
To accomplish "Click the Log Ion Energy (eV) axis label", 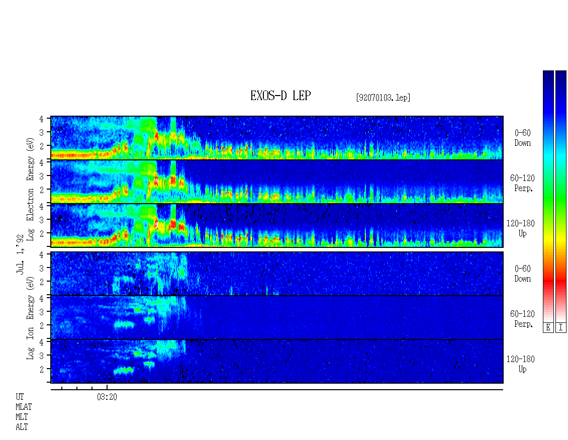I will click(x=31, y=318).
